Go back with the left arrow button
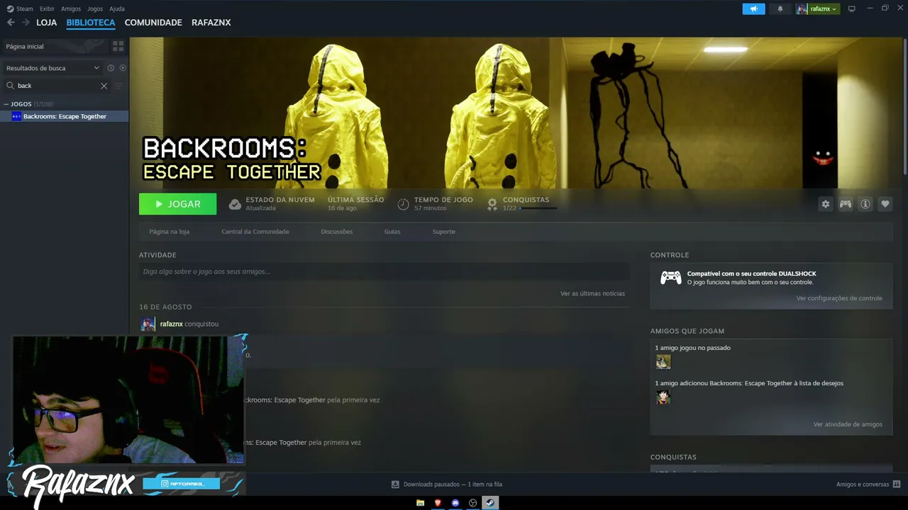Viewport: 908px width, 510px height. [11, 23]
